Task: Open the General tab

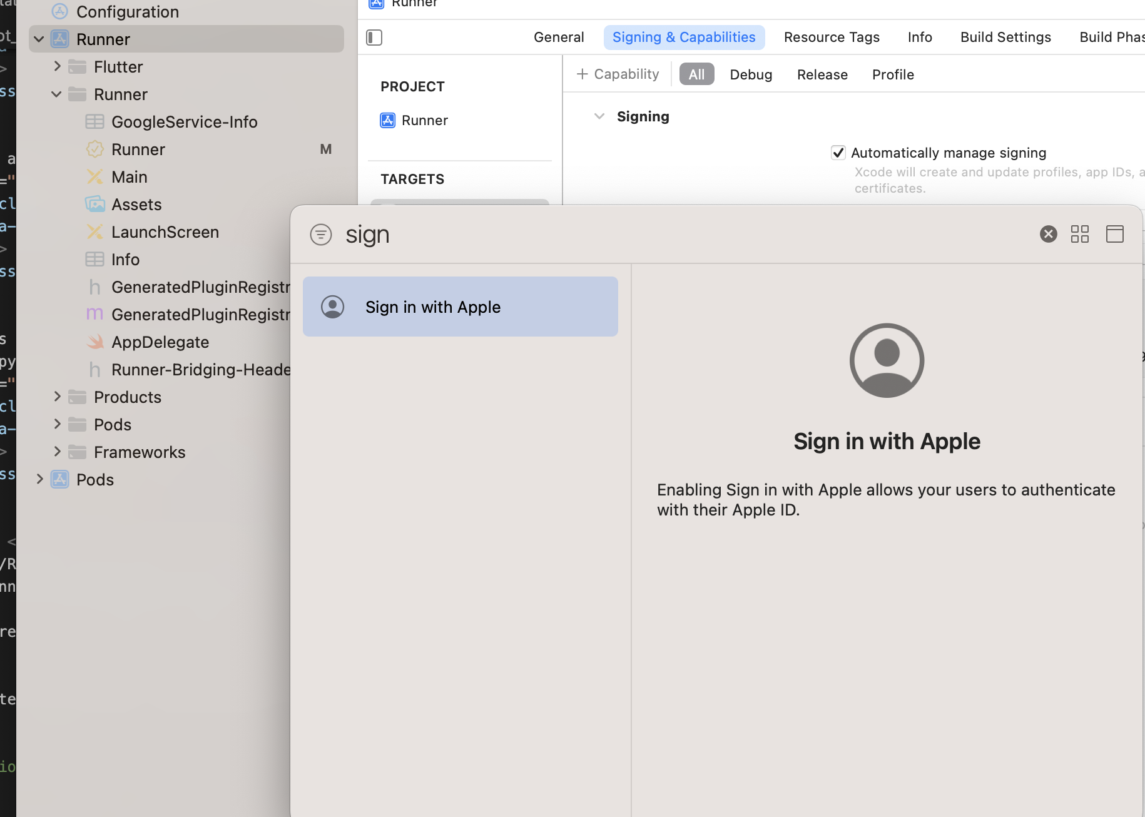Action: point(558,38)
